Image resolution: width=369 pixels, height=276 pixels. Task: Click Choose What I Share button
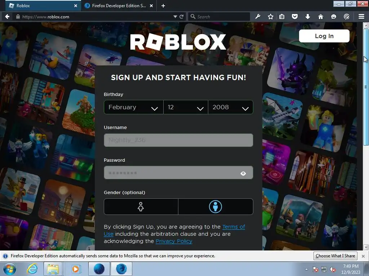point(335,256)
